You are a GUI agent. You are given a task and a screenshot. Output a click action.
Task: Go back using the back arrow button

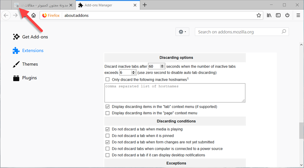click(6, 15)
